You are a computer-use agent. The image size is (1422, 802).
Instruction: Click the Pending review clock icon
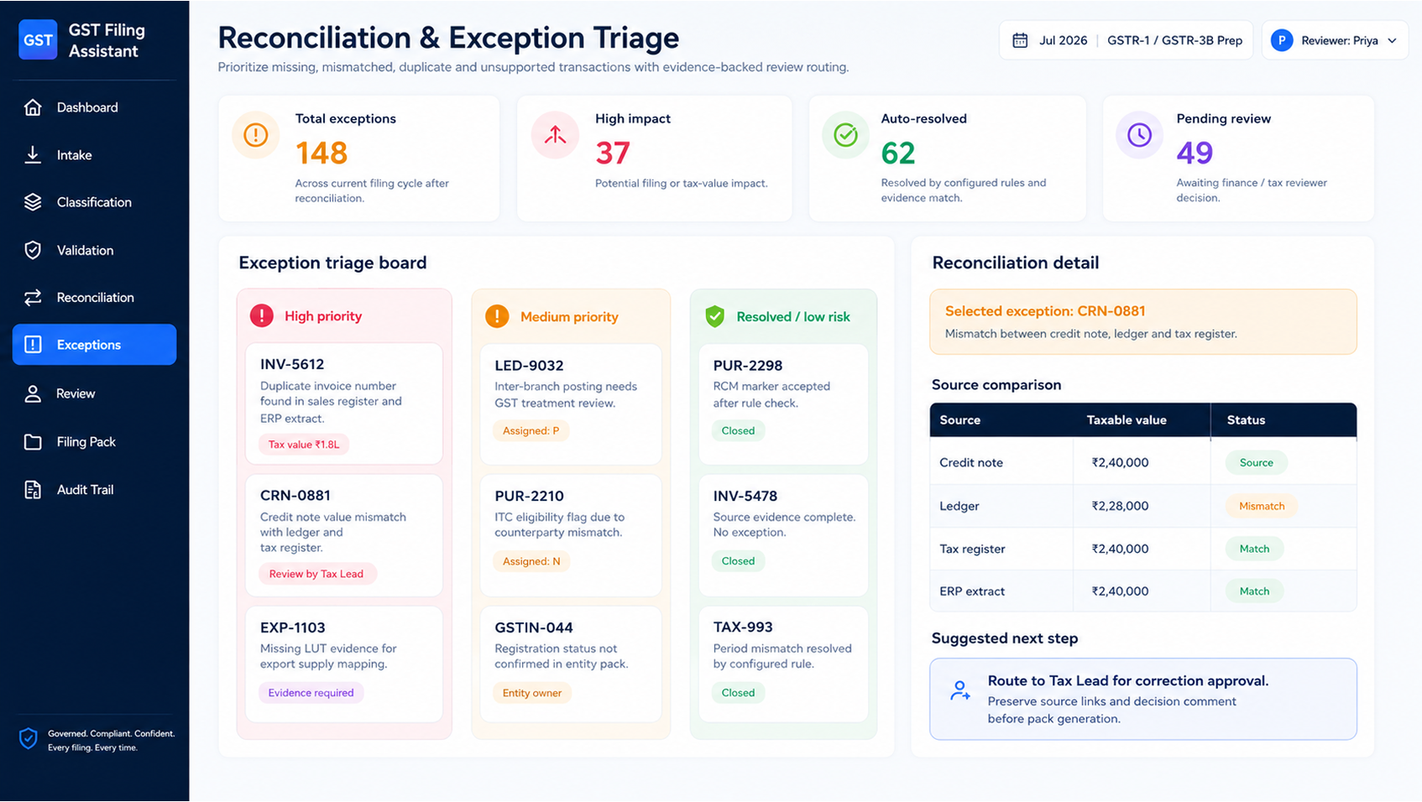point(1139,135)
